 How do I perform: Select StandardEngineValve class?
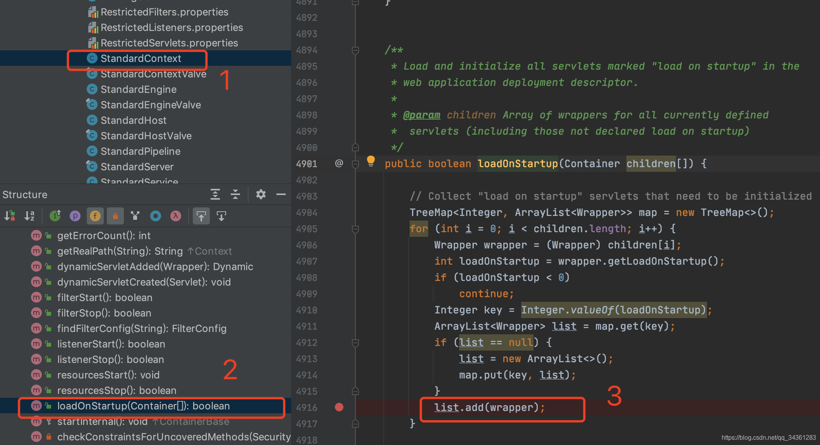(151, 105)
